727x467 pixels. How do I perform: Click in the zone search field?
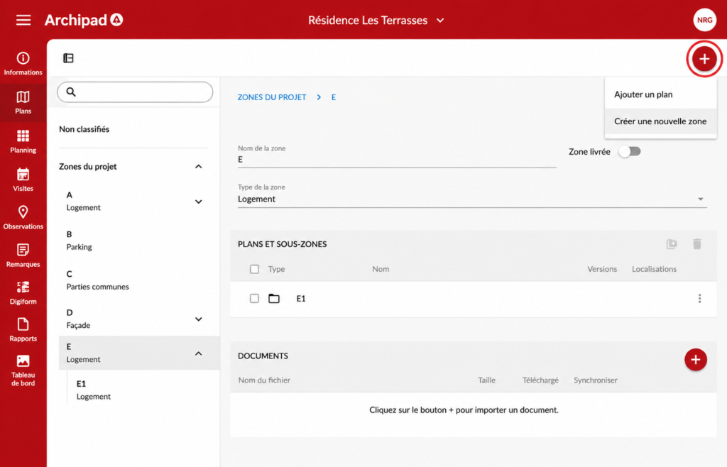[x=135, y=92]
